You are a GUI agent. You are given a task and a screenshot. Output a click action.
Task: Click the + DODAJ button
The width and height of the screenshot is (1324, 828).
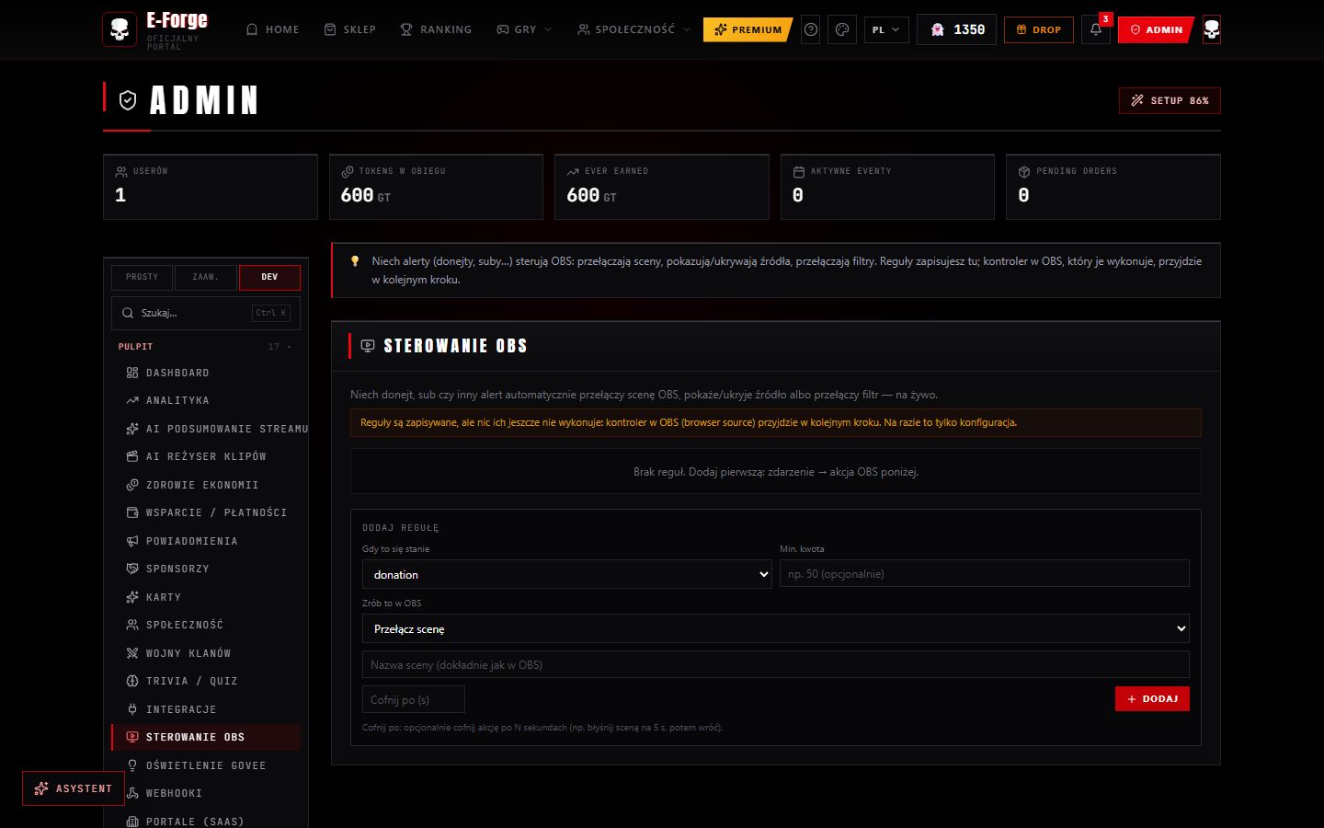tap(1152, 698)
